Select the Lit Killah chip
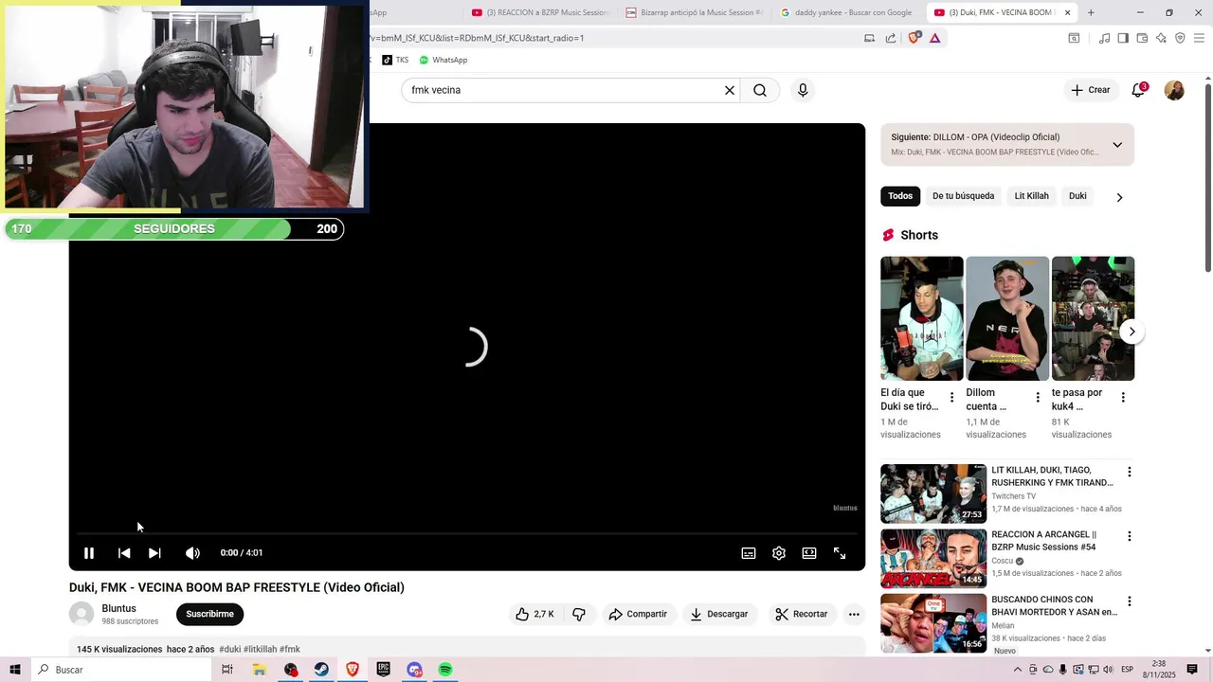1213x682 pixels. [x=1032, y=196]
